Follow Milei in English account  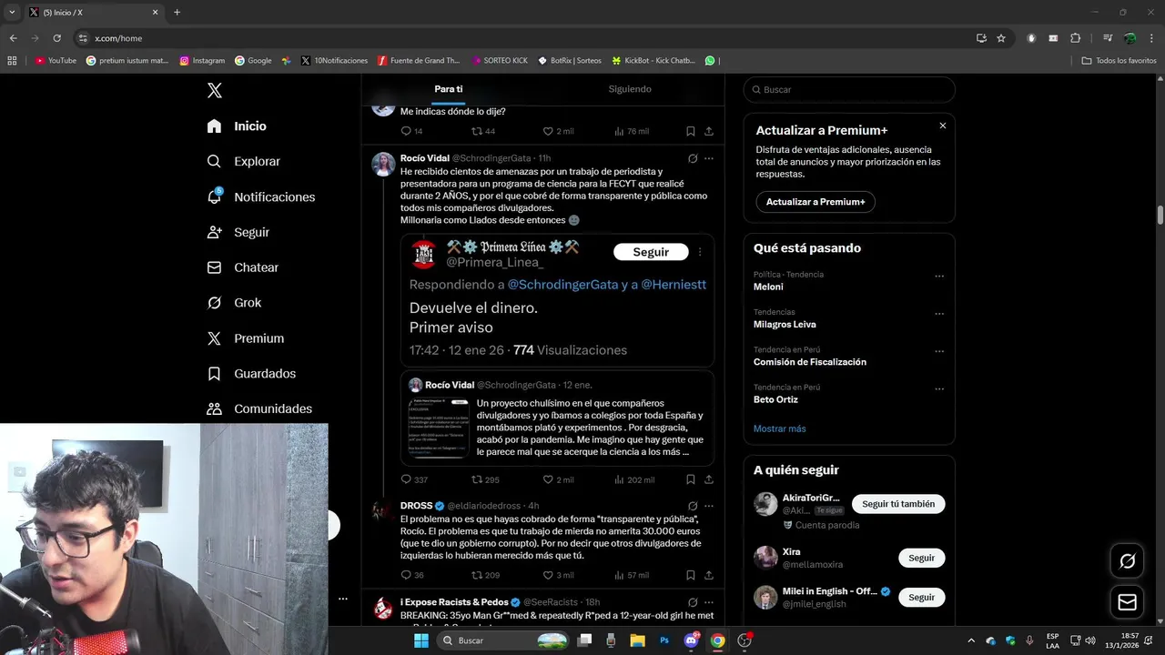[921, 597]
